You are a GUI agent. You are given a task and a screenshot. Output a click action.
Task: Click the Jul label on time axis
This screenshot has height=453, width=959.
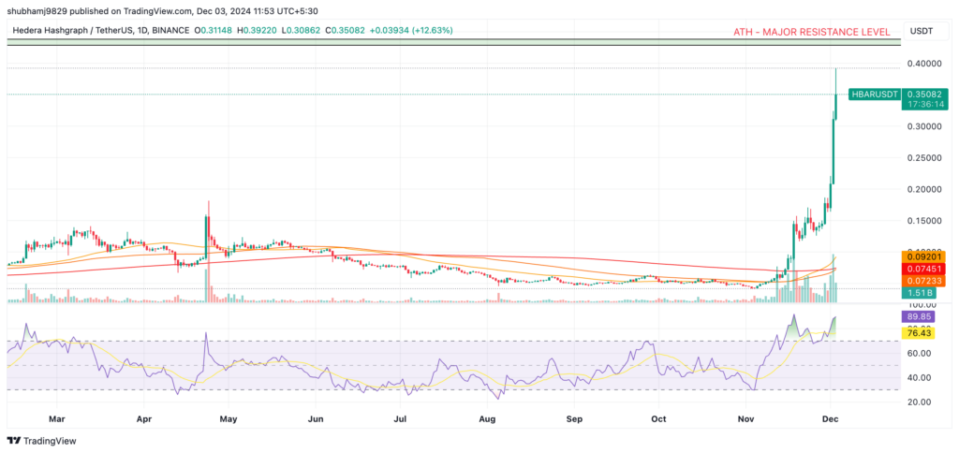(x=399, y=419)
